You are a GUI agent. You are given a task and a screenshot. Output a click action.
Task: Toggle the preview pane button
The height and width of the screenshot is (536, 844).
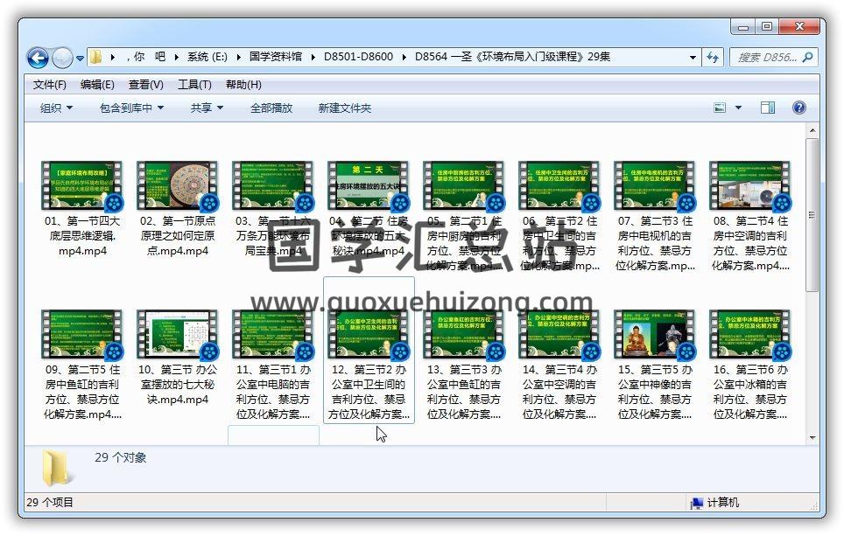tap(768, 108)
